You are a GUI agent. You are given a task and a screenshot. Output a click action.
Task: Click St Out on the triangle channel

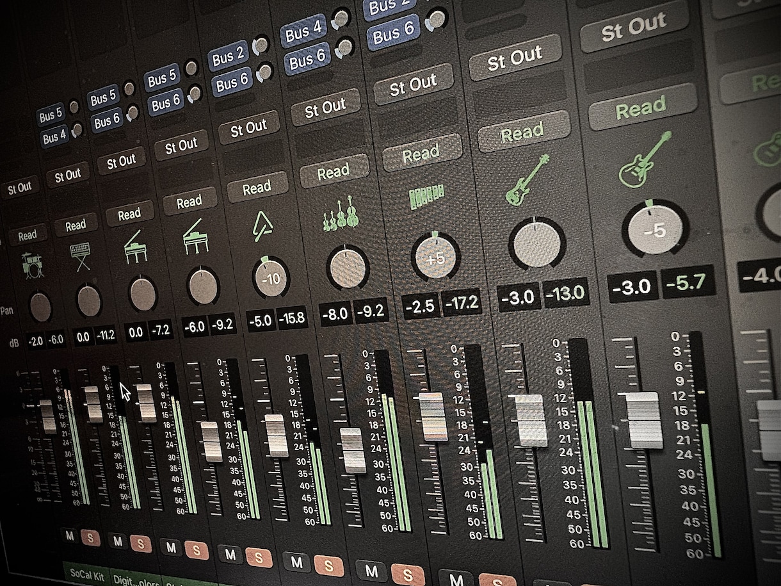248,128
